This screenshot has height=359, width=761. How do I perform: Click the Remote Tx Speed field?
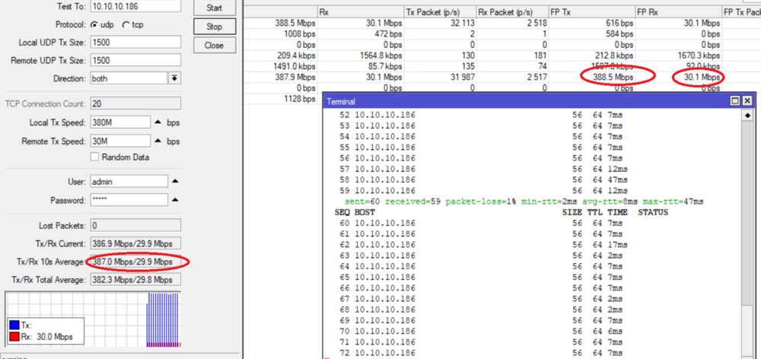pos(120,141)
